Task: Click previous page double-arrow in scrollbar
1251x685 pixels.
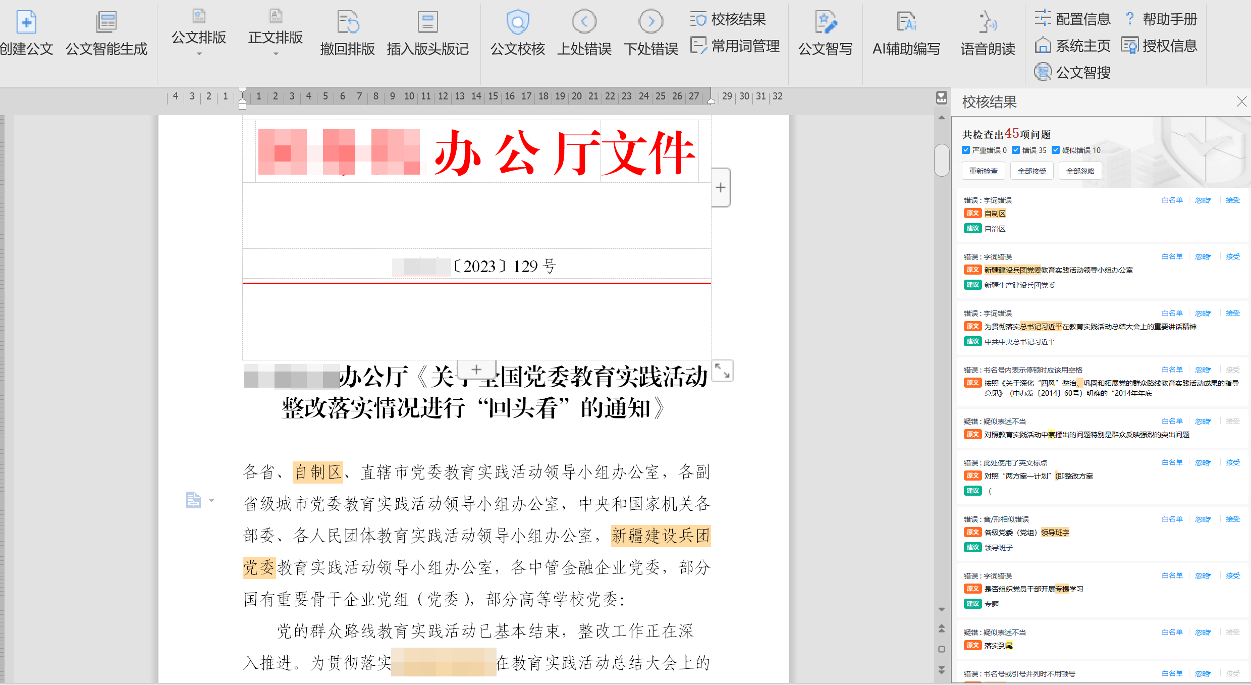Action: [941, 628]
